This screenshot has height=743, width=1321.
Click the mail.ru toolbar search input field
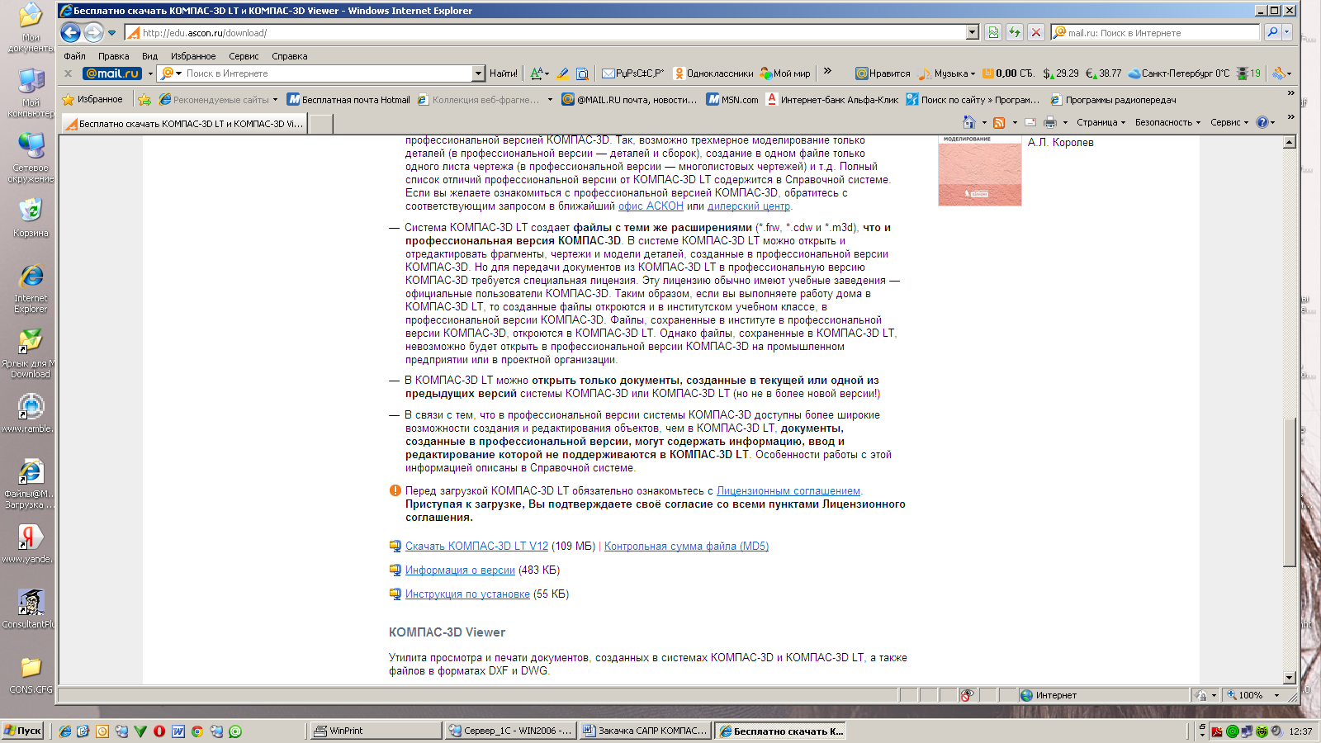tap(328, 73)
